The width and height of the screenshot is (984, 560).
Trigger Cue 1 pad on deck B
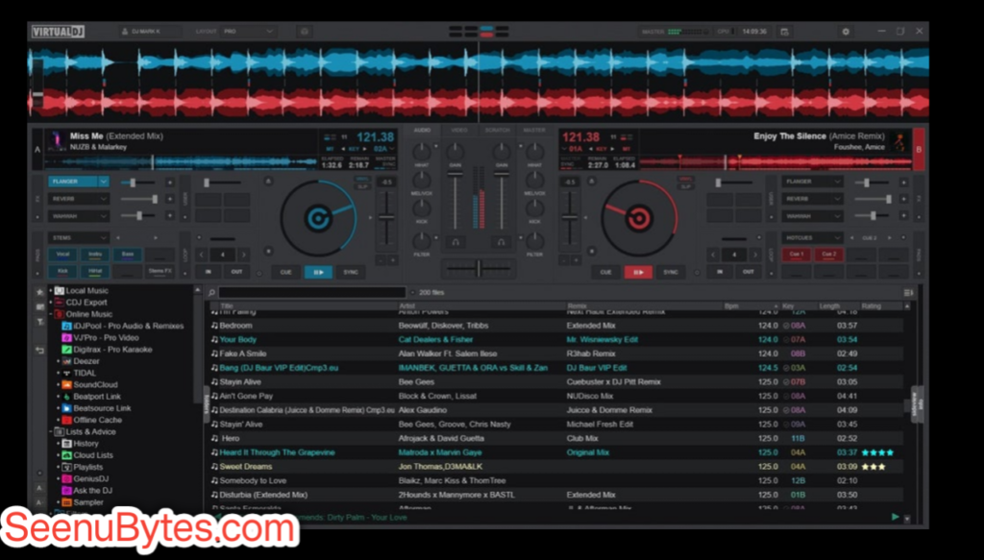click(x=797, y=255)
